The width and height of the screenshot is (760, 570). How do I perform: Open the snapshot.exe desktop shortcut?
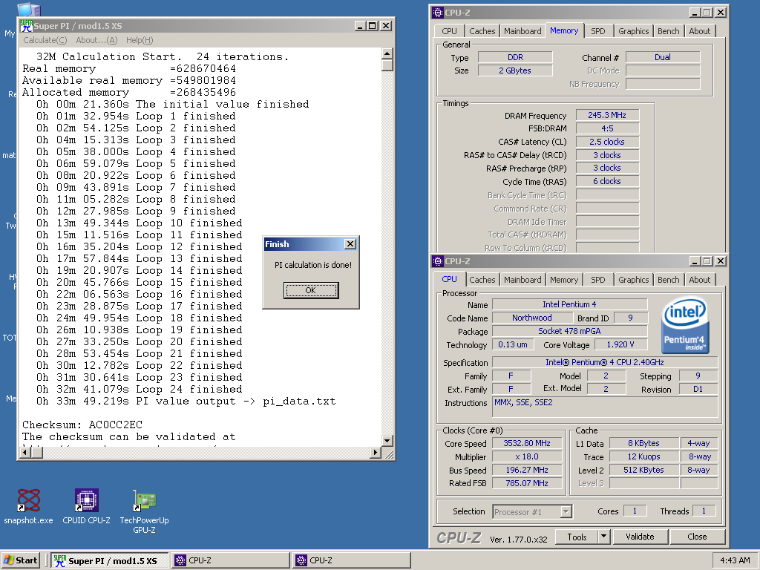(x=29, y=506)
